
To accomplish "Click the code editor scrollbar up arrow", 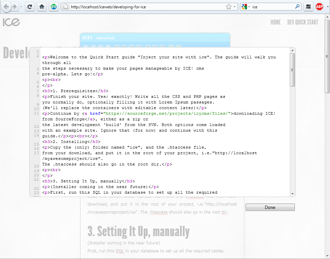I will (x=292, y=51).
